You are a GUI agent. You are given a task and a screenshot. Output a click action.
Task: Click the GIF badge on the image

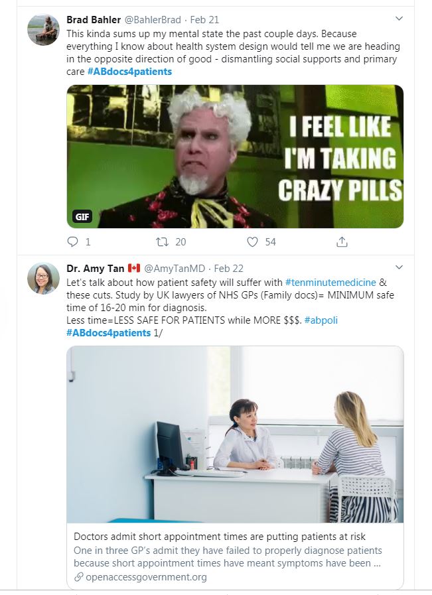(82, 216)
